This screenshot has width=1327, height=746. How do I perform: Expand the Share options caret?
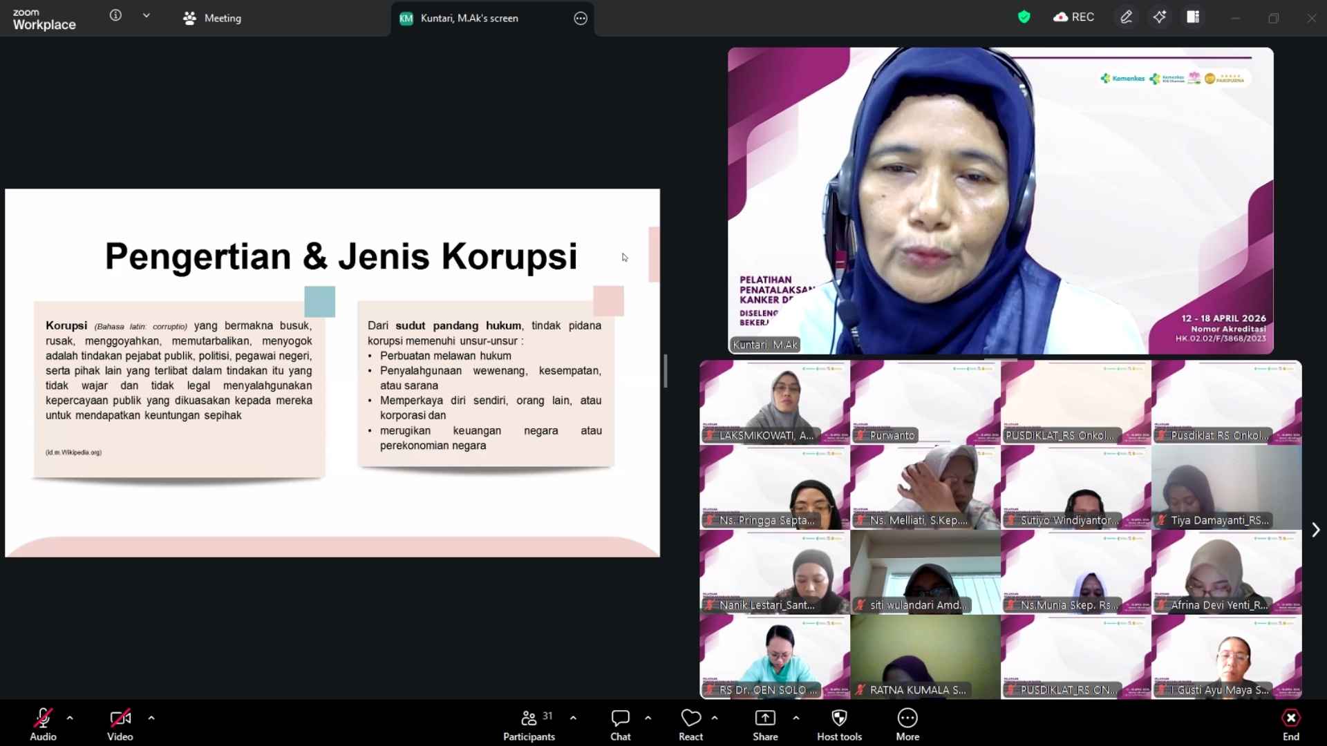[796, 718]
